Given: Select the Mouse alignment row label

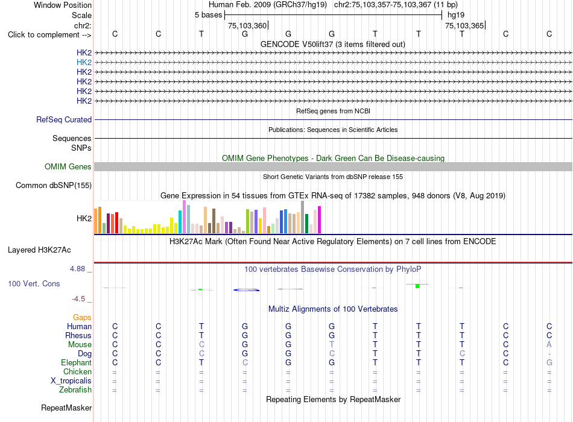Looking at the screenshot, I should tap(80, 345).
